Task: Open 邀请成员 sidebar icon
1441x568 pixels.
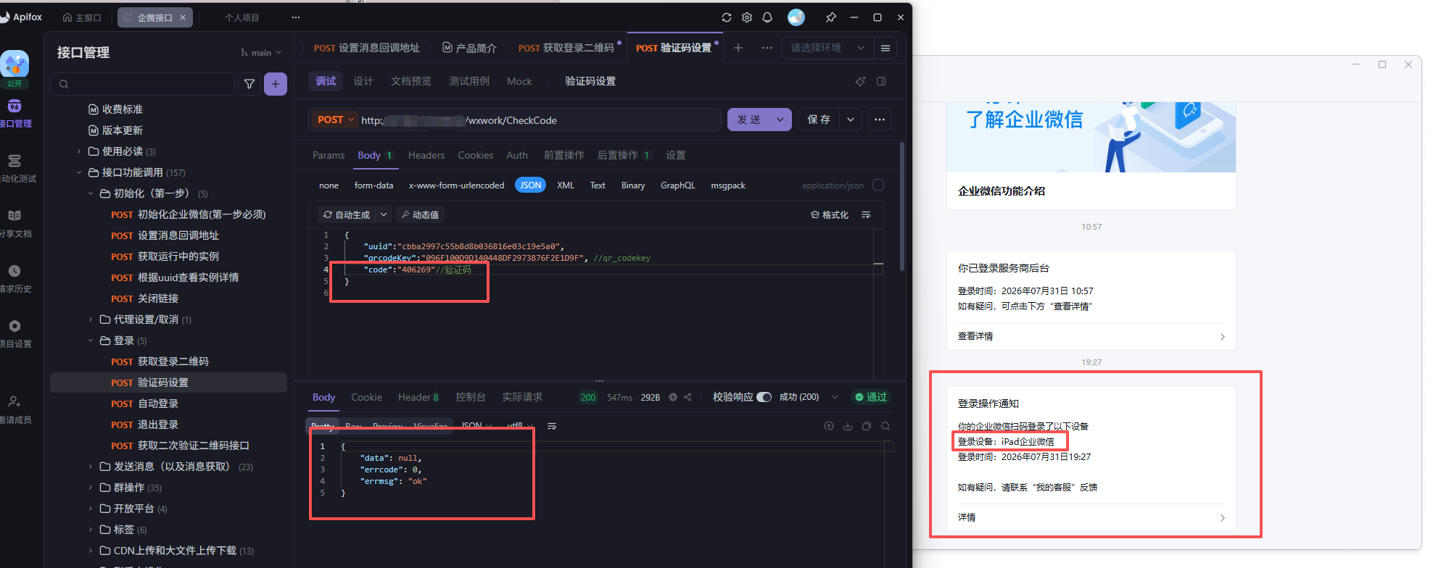Action: (x=15, y=410)
